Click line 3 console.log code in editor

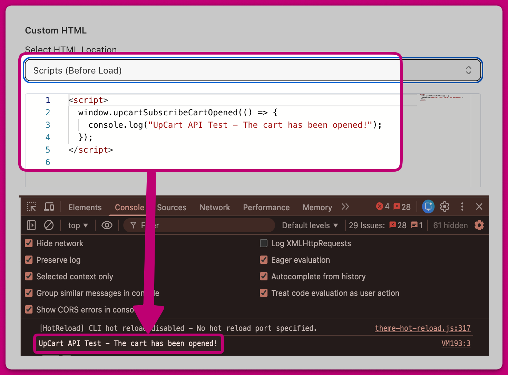click(x=235, y=125)
